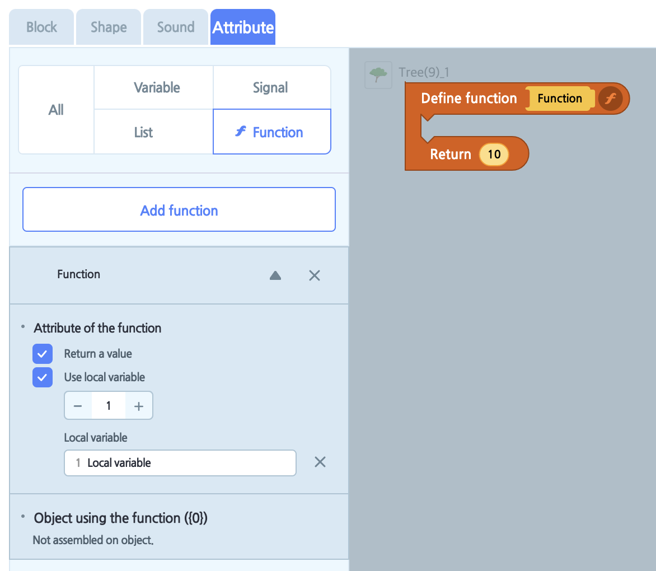
Task: Click the Function name field on Define function block
Action: click(560, 98)
